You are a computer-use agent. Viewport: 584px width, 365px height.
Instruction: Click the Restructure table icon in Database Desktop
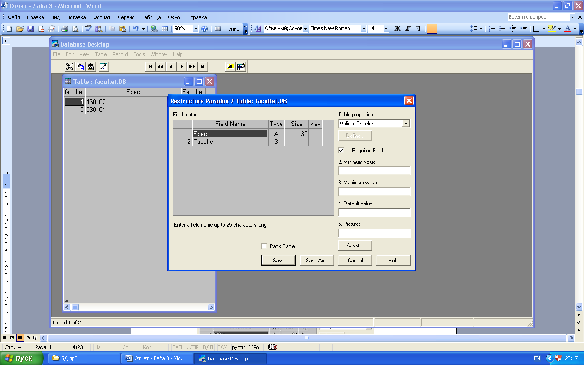pyautogui.click(x=104, y=67)
